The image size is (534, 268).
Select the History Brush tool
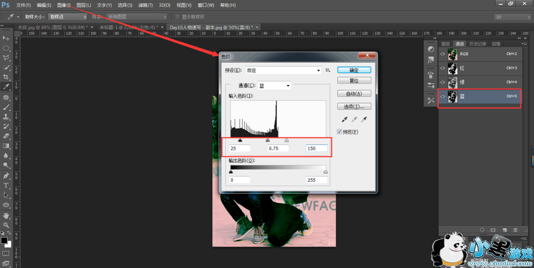pos(6,126)
